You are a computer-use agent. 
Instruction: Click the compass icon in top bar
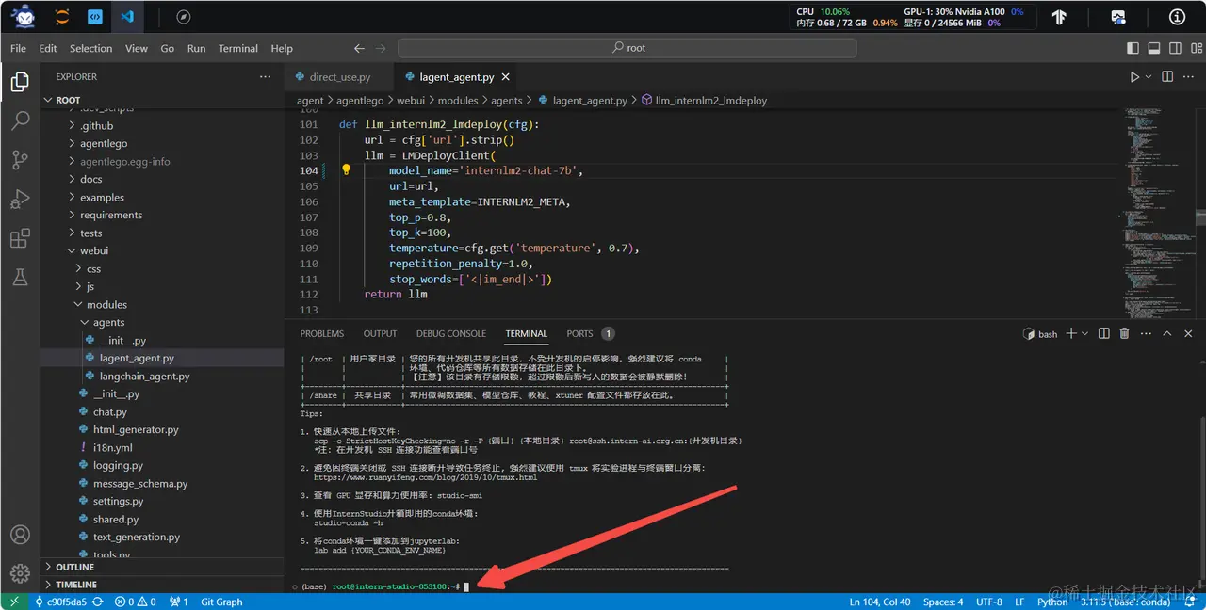[184, 17]
